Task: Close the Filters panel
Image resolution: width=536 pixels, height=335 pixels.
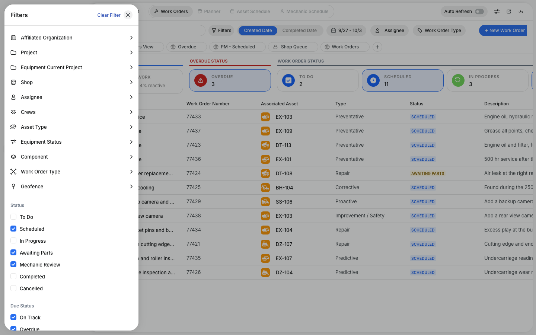Action: point(128,15)
